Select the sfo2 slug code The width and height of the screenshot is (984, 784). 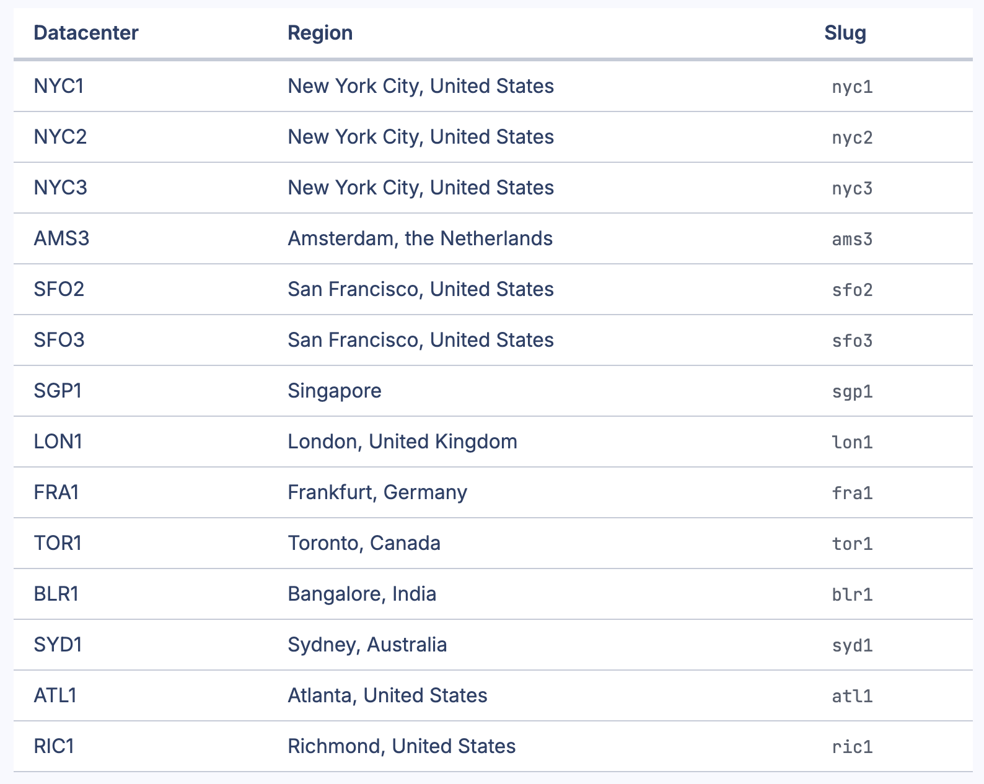point(853,290)
